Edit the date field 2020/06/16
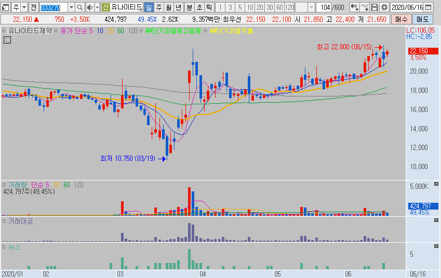Screen dimensions: 441x278 (x=407, y=7)
